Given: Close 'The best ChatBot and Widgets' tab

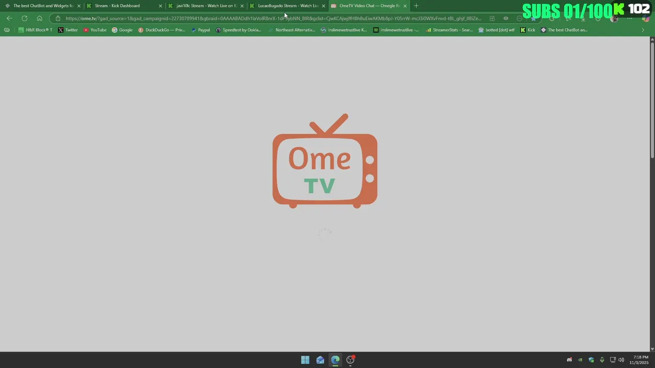Looking at the screenshot, I should tap(79, 6).
